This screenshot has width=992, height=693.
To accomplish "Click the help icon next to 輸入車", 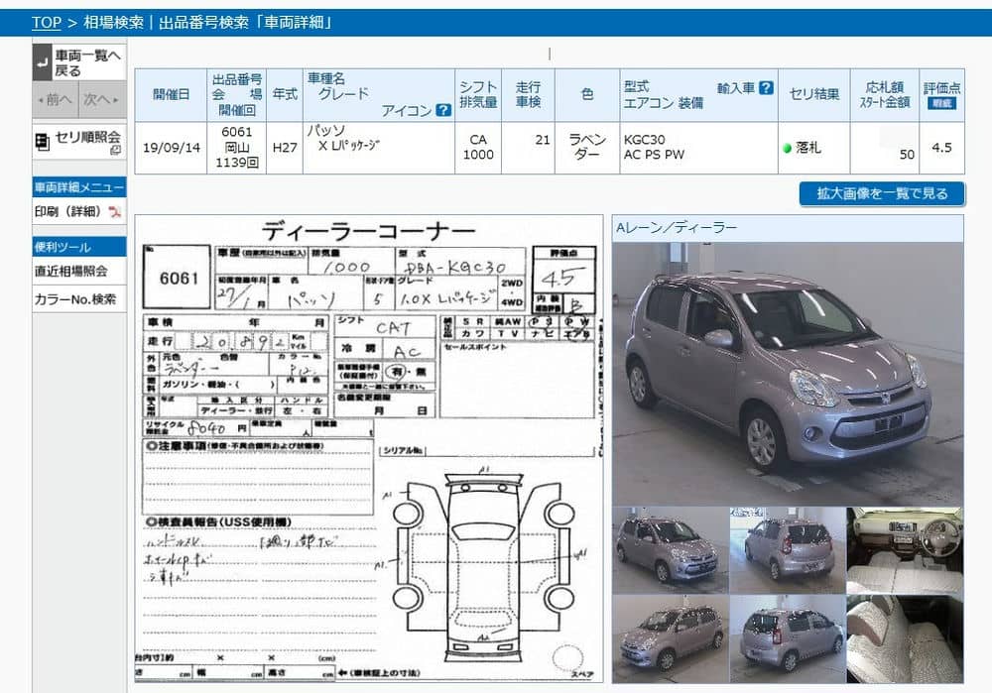I will (766, 88).
